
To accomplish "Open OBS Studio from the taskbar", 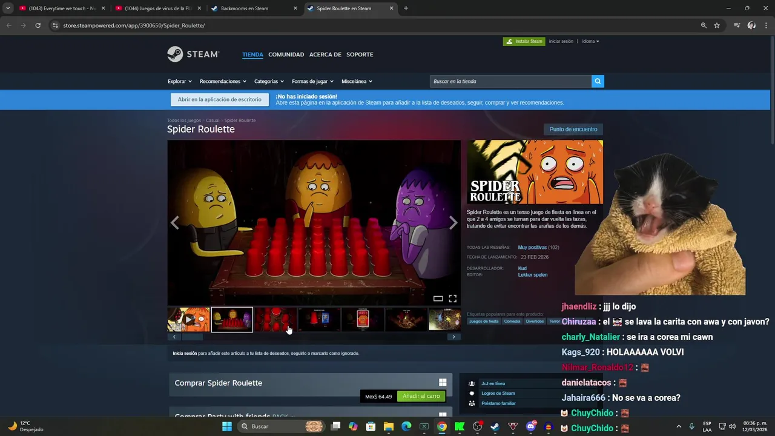I will [x=477, y=426].
